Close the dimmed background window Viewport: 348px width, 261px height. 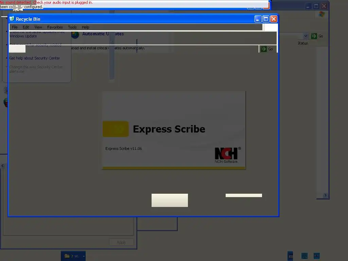click(x=324, y=6)
